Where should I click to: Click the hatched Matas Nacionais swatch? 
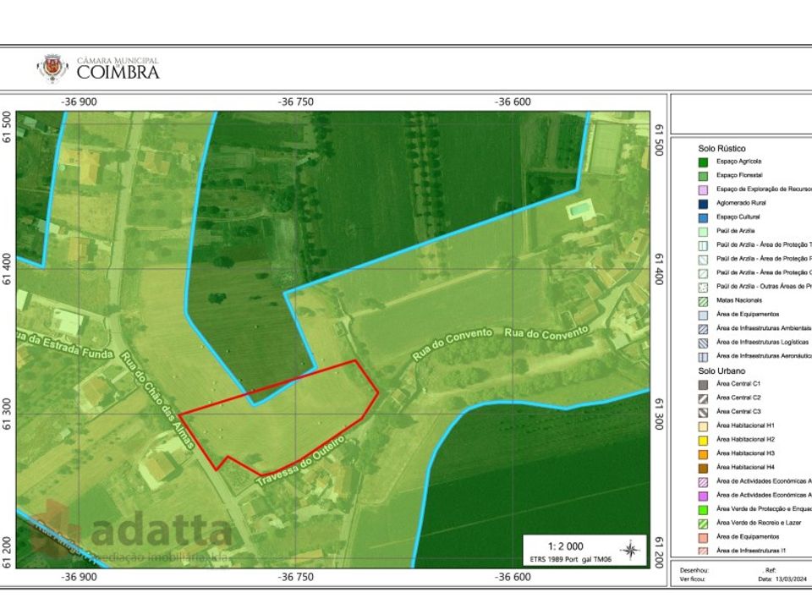(703, 301)
